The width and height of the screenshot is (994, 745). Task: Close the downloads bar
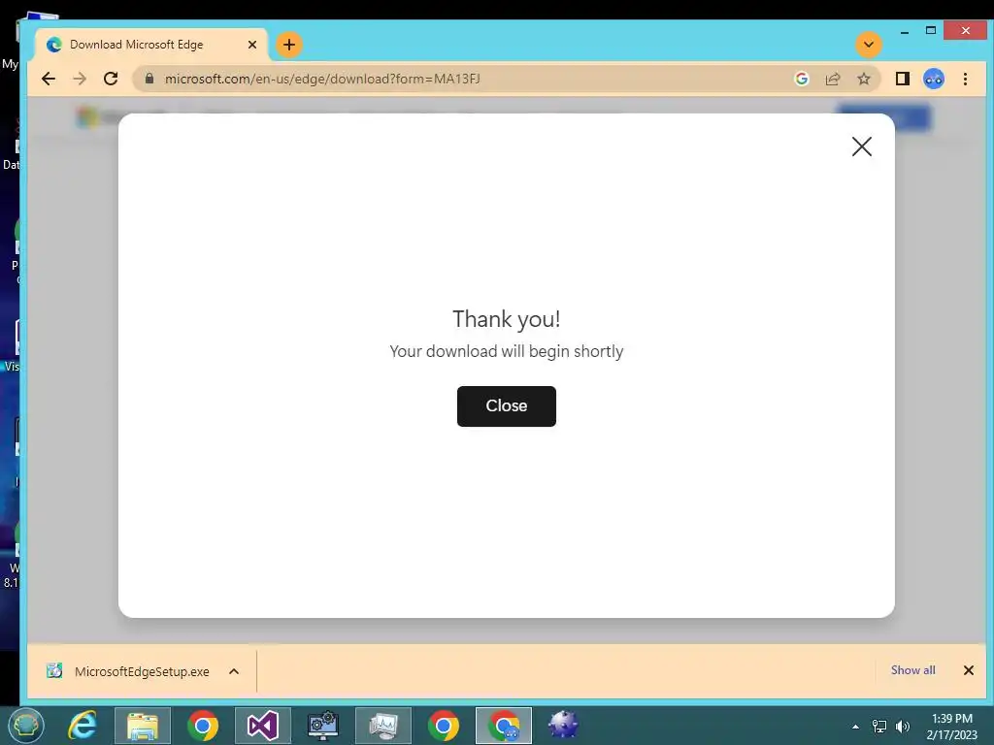[x=968, y=670]
